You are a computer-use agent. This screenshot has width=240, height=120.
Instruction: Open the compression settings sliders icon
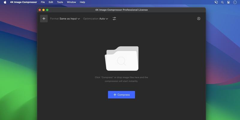[114, 19]
